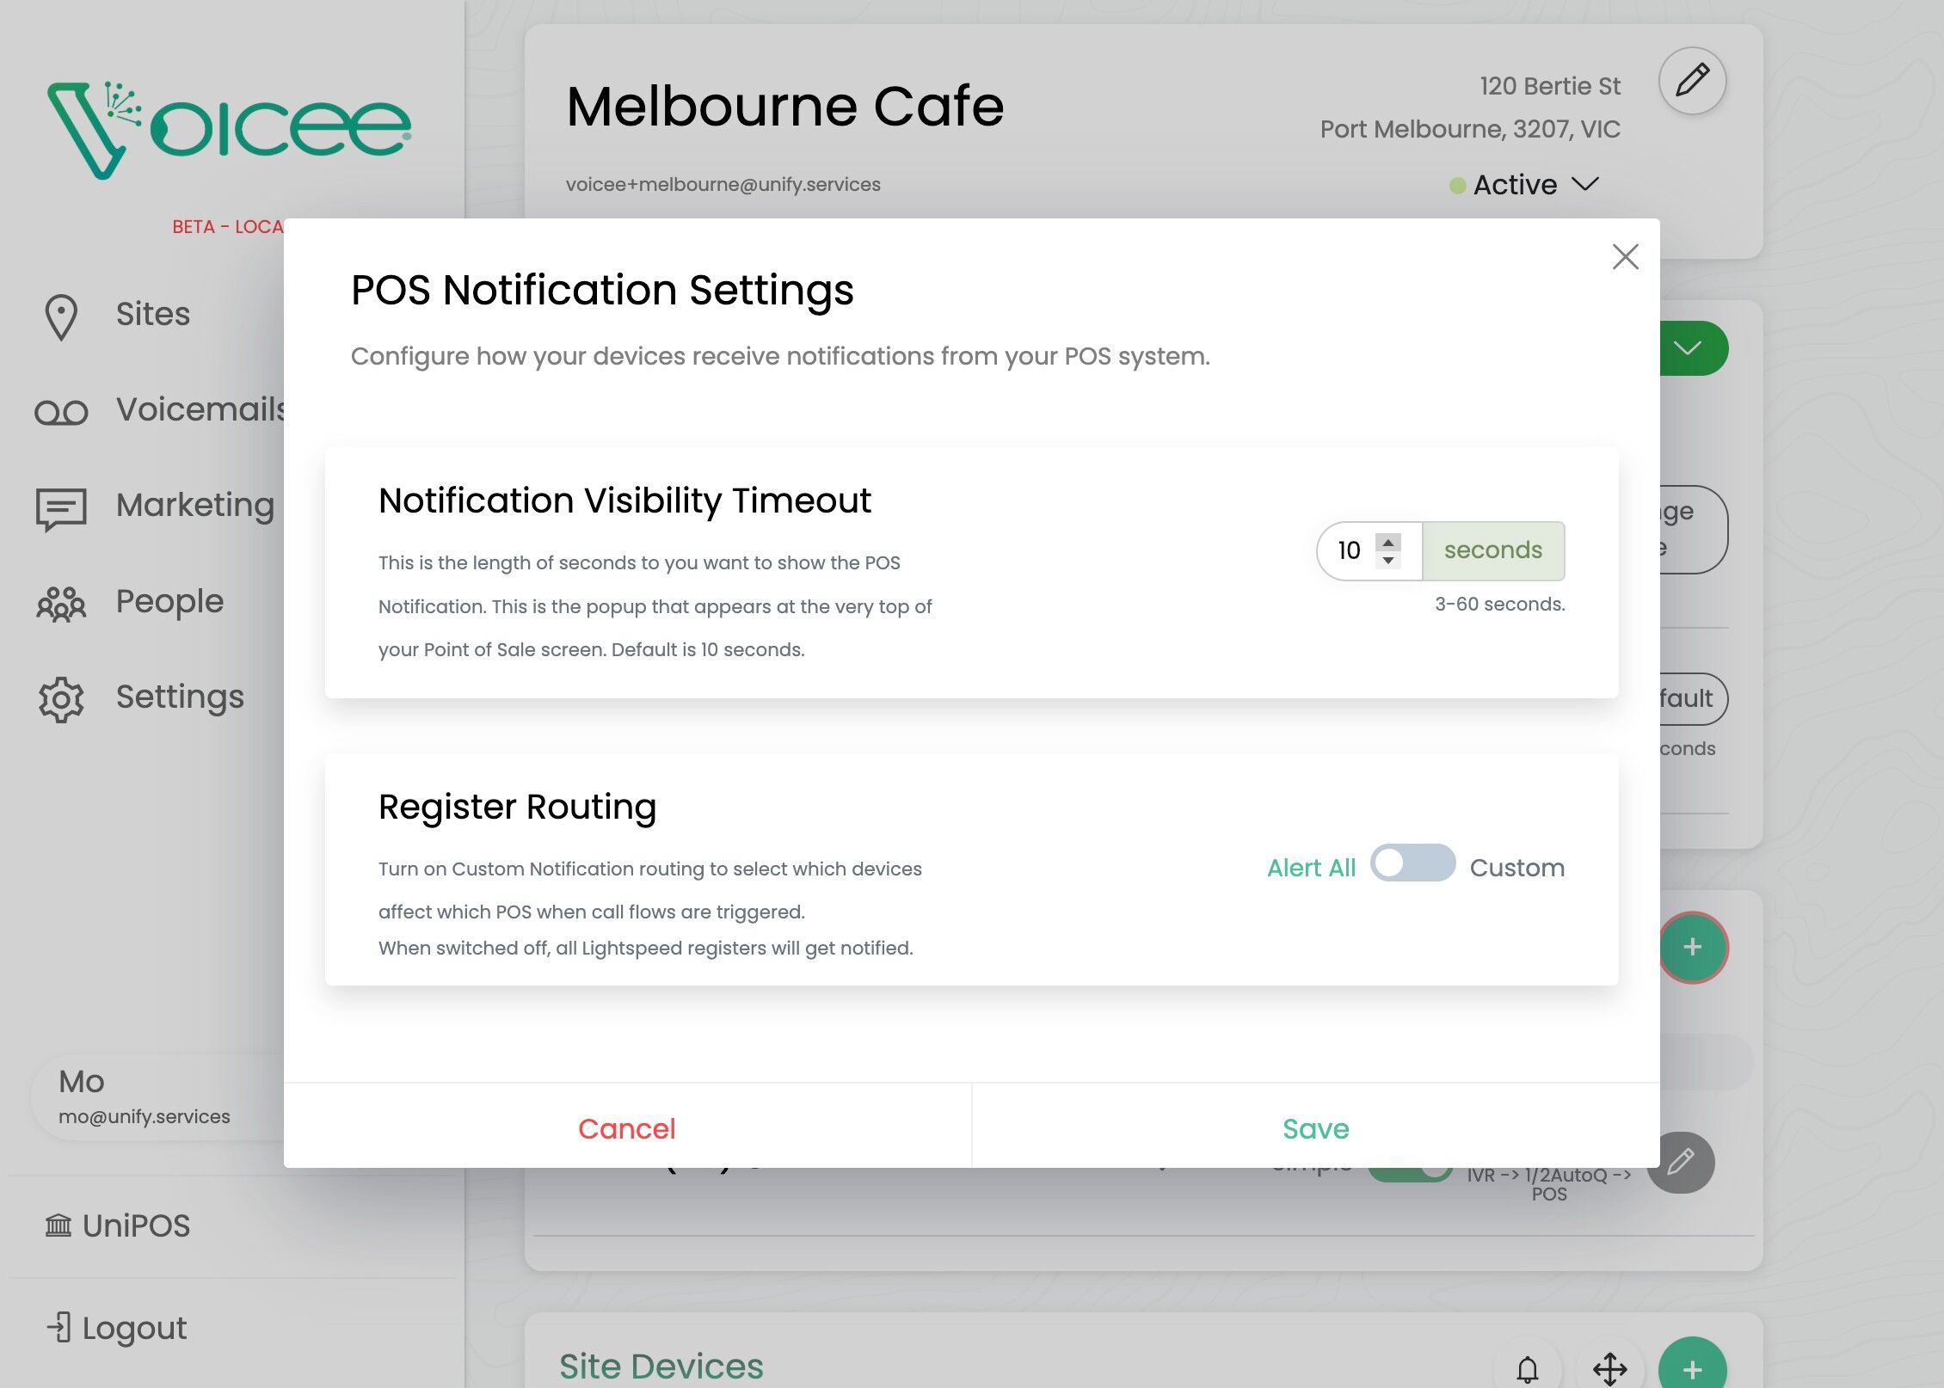This screenshot has height=1388, width=1944.
Task: Click the People group icon
Action: click(61, 604)
